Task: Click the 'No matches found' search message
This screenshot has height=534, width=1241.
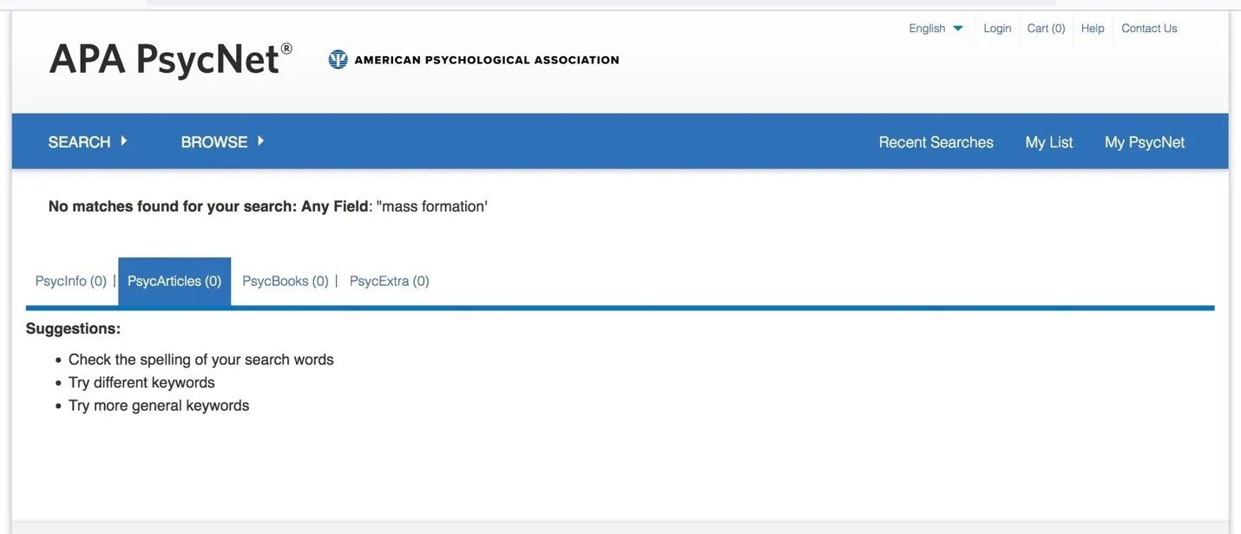Action: (268, 206)
